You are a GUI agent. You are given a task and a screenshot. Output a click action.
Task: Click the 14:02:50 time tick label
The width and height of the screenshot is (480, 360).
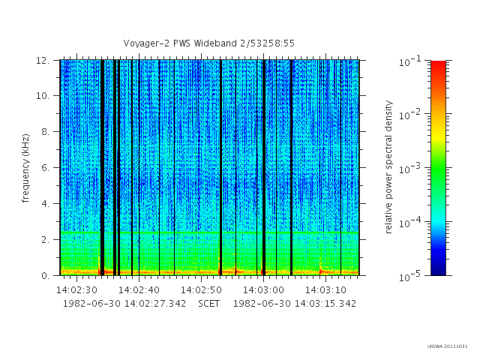(x=201, y=290)
